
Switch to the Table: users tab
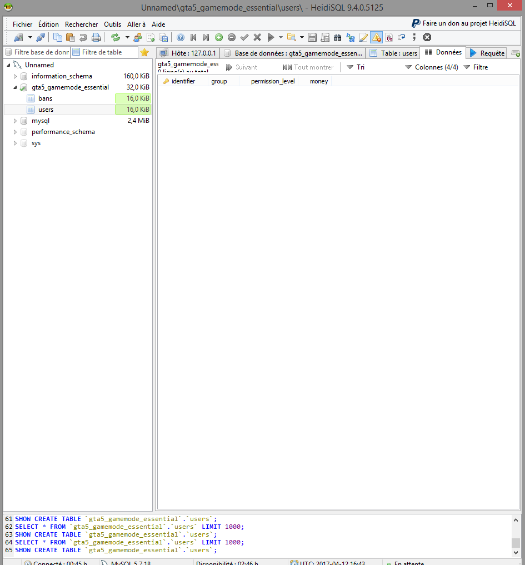[393, 53]
